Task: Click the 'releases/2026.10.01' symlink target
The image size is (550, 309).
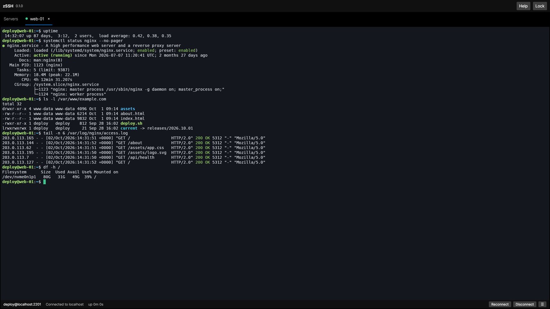Action: click(170, 128)
